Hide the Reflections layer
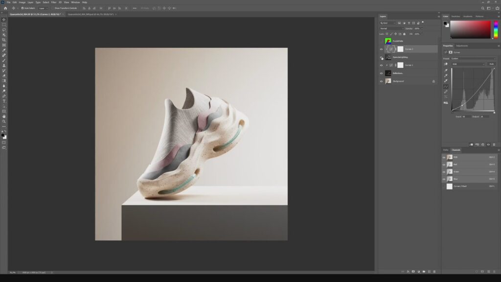Viewport: 501px width, 282px height. click(381, 73)
